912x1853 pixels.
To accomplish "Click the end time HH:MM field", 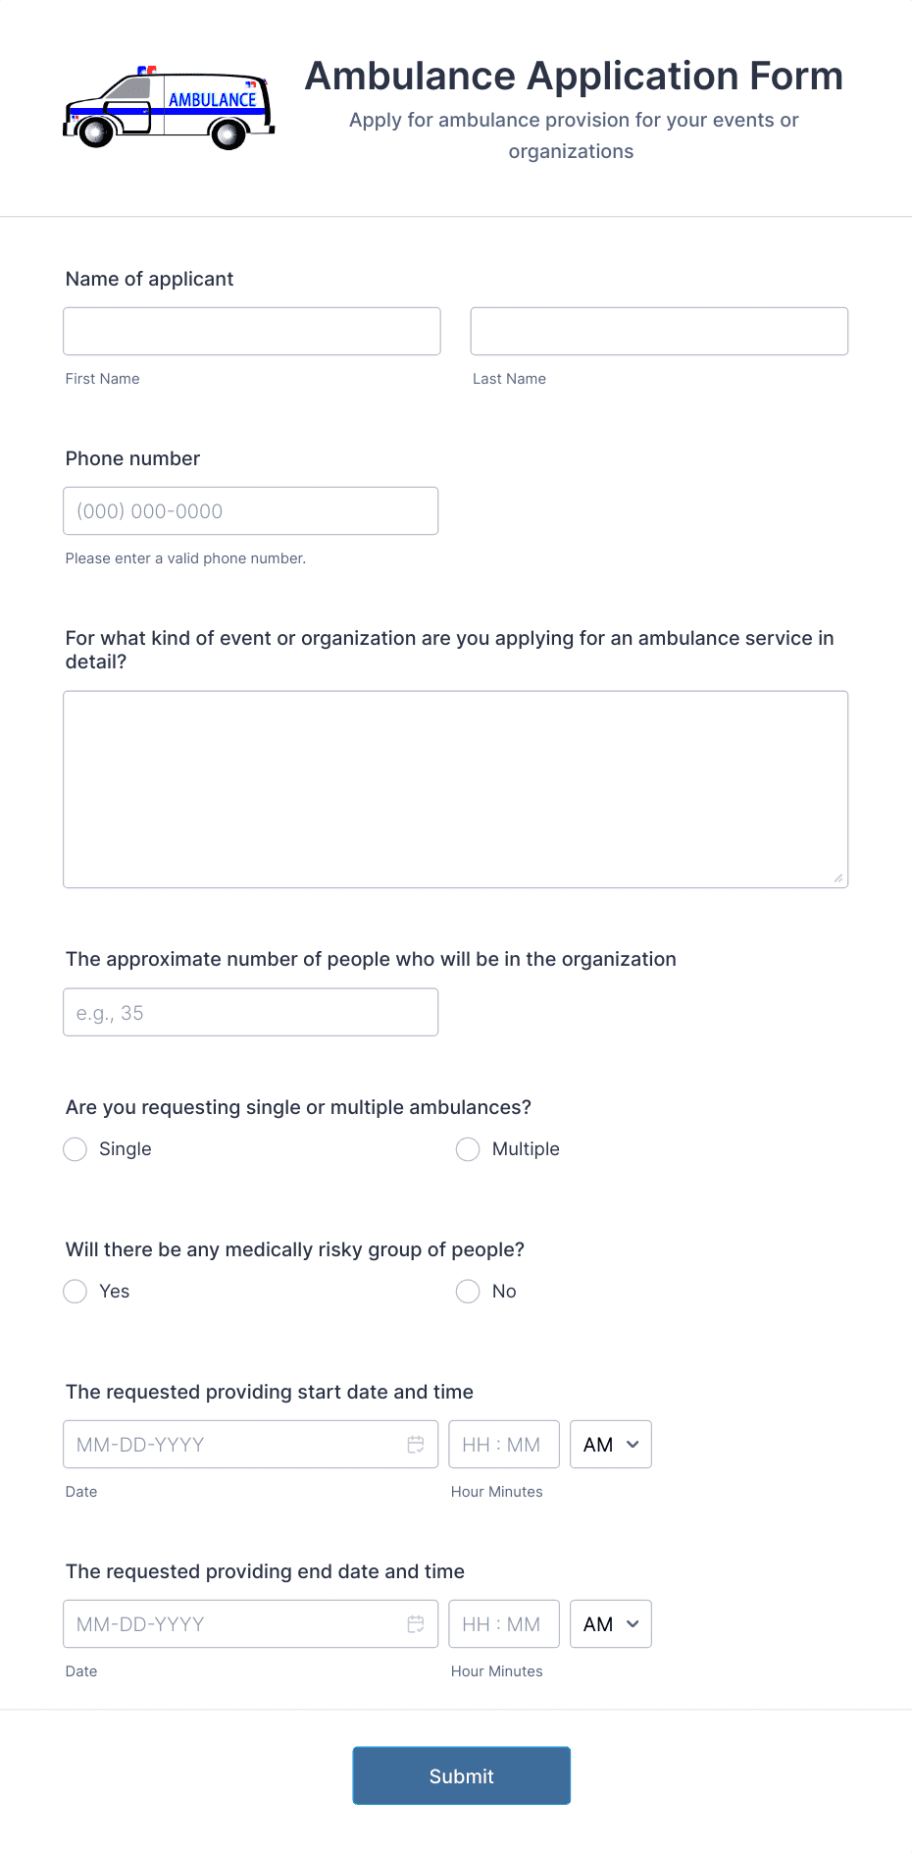I will tap(503, 1623).
